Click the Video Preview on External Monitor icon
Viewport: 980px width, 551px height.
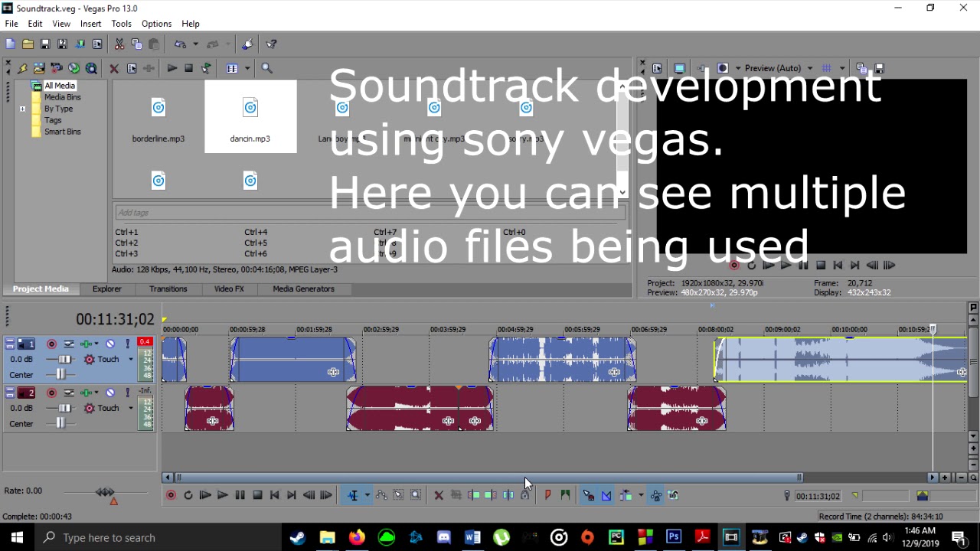(x=679, y=68)
